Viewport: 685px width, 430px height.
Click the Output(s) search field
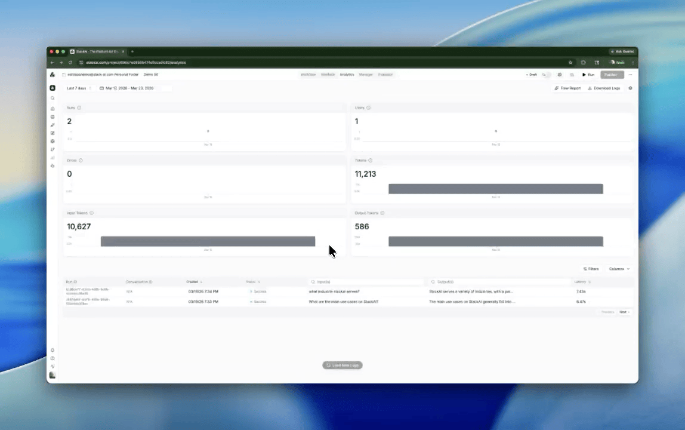coord(499,282)
